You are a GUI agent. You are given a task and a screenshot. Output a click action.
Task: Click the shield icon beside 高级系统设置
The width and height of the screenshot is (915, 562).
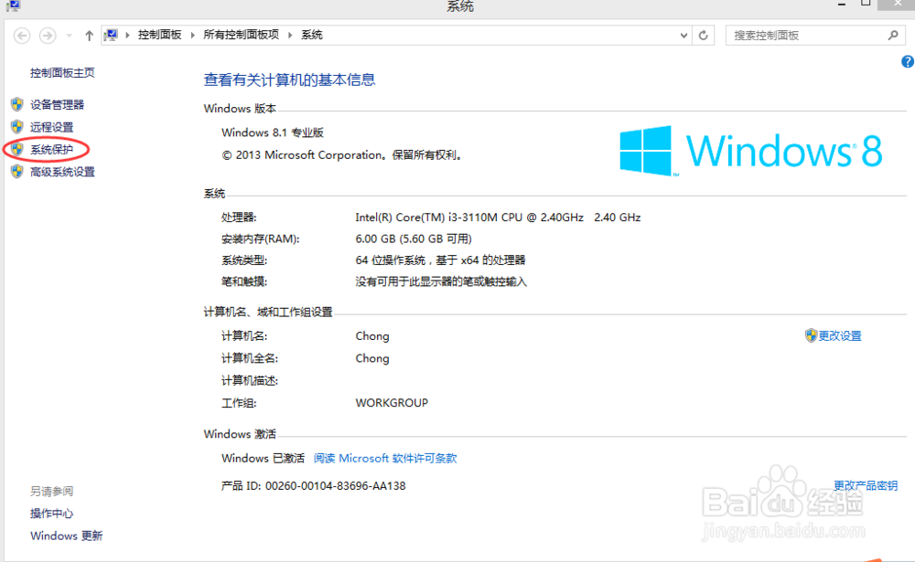click(x=16, y=172)
